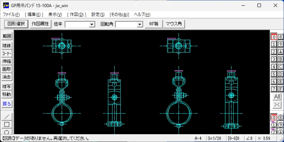Toggle layer F button

[280, 89]
